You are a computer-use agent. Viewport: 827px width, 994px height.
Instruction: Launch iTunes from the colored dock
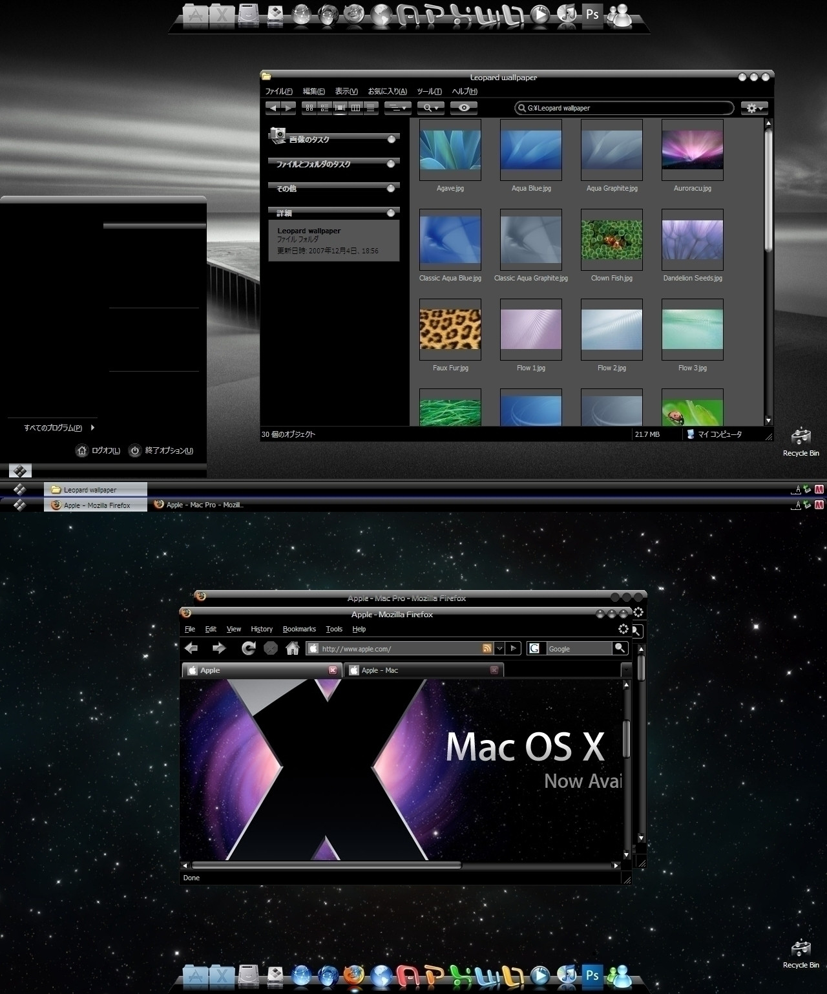click(567, 975)
